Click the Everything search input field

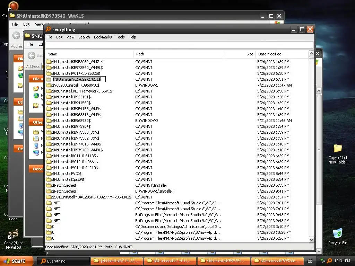pos(179,45)
